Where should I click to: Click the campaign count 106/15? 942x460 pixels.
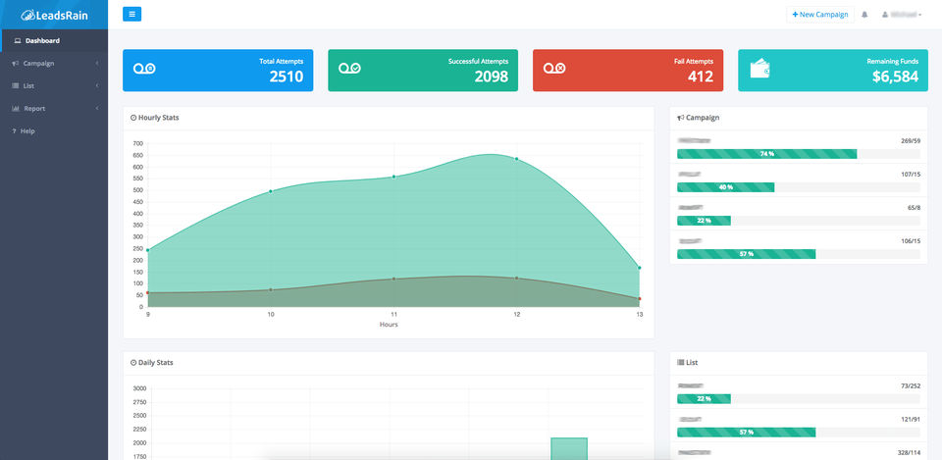click(x=911, y=241)
